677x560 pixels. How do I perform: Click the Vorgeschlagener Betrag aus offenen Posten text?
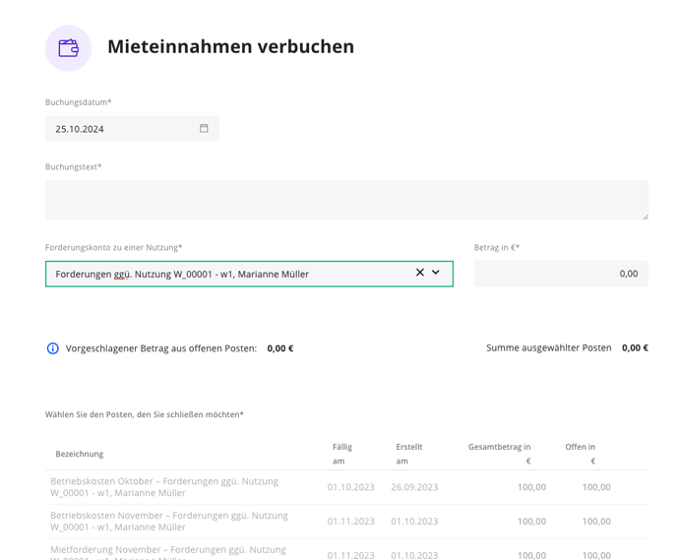point(161,348)
